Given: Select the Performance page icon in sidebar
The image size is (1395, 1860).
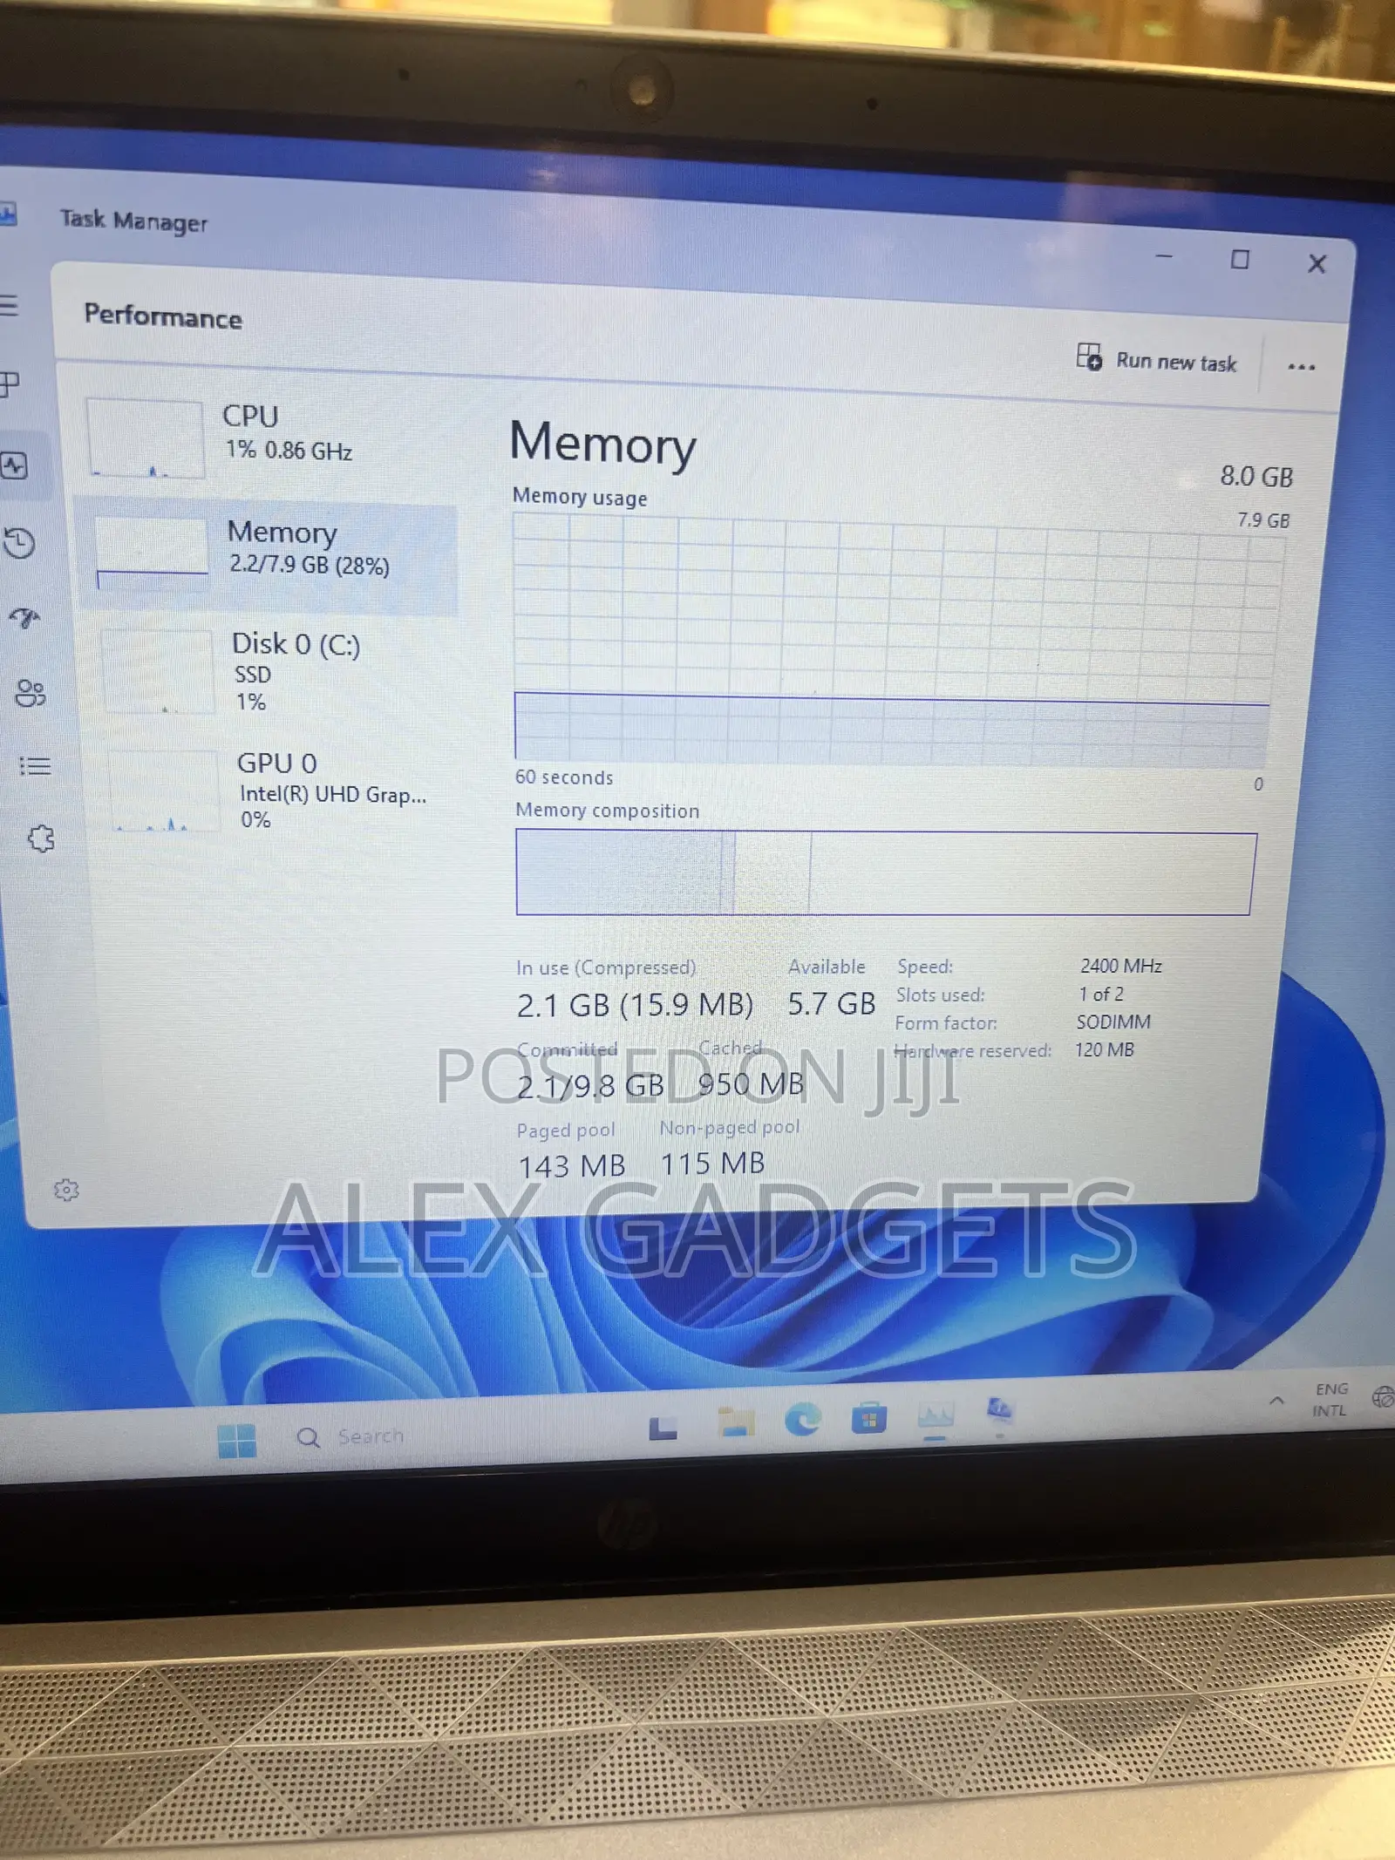Looking at the screenshot, I should [15, 466].
